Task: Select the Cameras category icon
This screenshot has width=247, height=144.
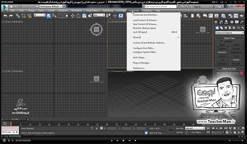Action: click(230, 28)
